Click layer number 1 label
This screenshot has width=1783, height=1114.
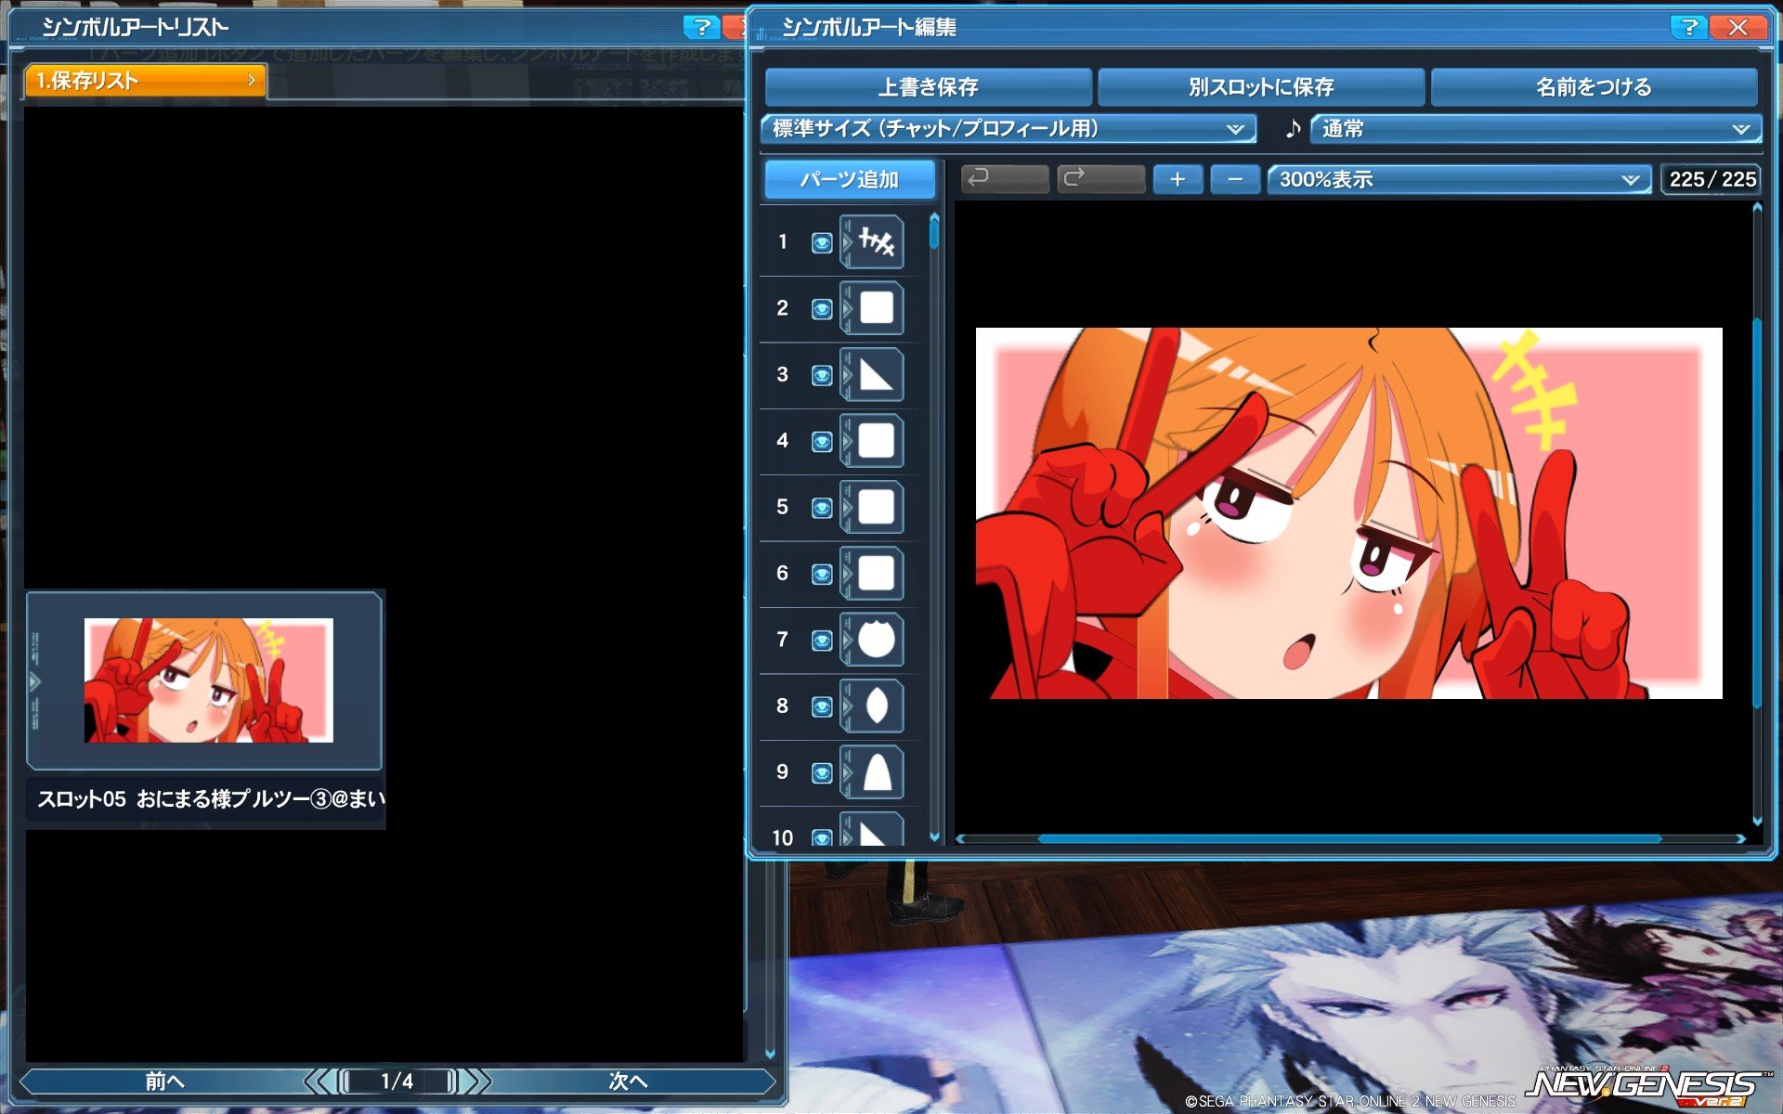pyautogui.click(x=782, y=242)
